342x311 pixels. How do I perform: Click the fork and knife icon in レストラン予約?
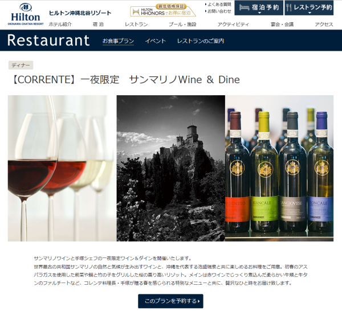click(x=289, y=7)
